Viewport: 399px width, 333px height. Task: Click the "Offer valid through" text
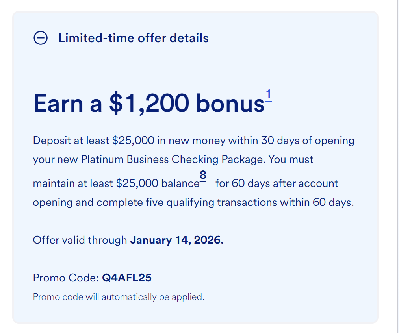(x=80, y=240)
